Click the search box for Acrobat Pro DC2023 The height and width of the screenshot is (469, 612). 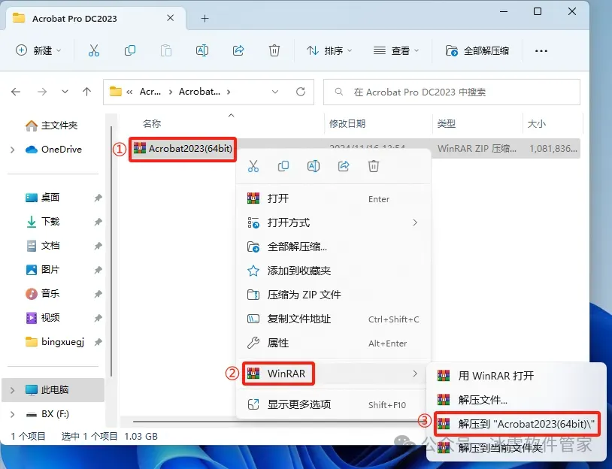[452, 92]
